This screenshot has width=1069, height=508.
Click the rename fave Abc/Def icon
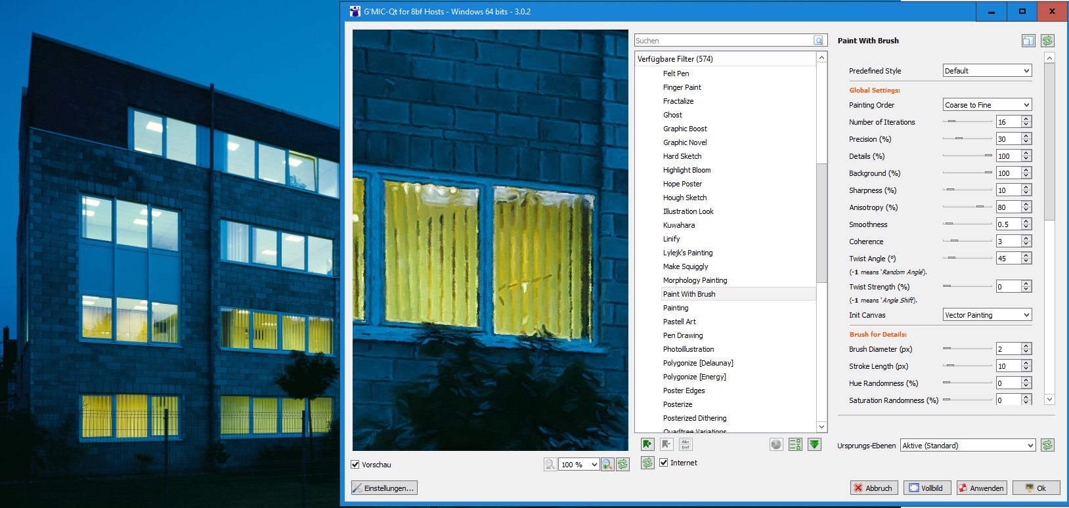point(685,444)
